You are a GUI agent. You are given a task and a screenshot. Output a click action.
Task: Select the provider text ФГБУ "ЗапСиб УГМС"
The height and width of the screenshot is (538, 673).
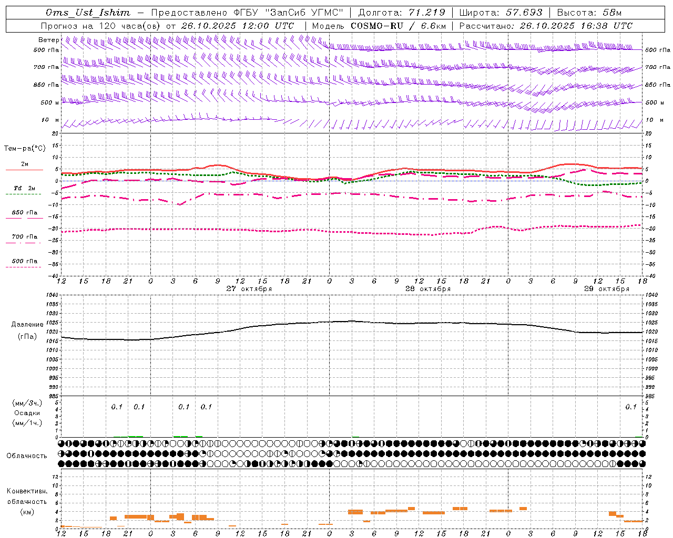point(288,13)
